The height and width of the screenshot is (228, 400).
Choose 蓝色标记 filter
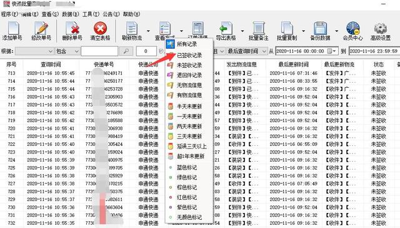pyautogui.click(x=189, y=167)
